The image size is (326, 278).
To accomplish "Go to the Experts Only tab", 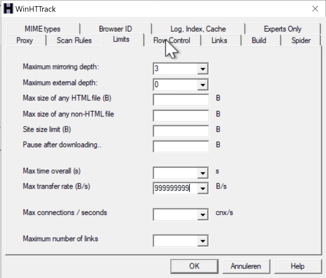I will pyautogui.click(x=283, y=28).
